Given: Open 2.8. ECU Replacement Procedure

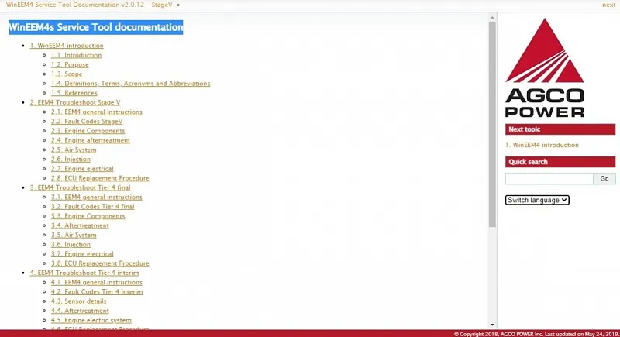Looking at the screenshot, I should (100, 178).
